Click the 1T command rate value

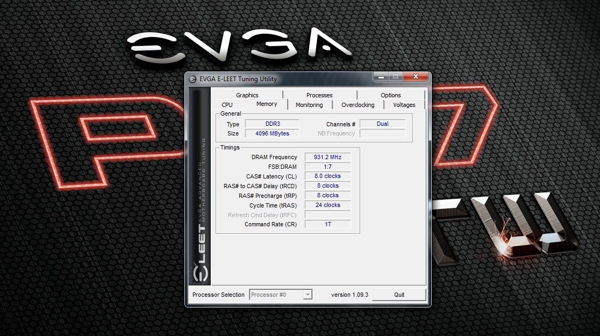point(327,224)
